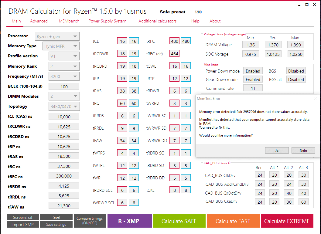321x234 pixels.
Task: Open the About tab
Action: tap(215, 21)
